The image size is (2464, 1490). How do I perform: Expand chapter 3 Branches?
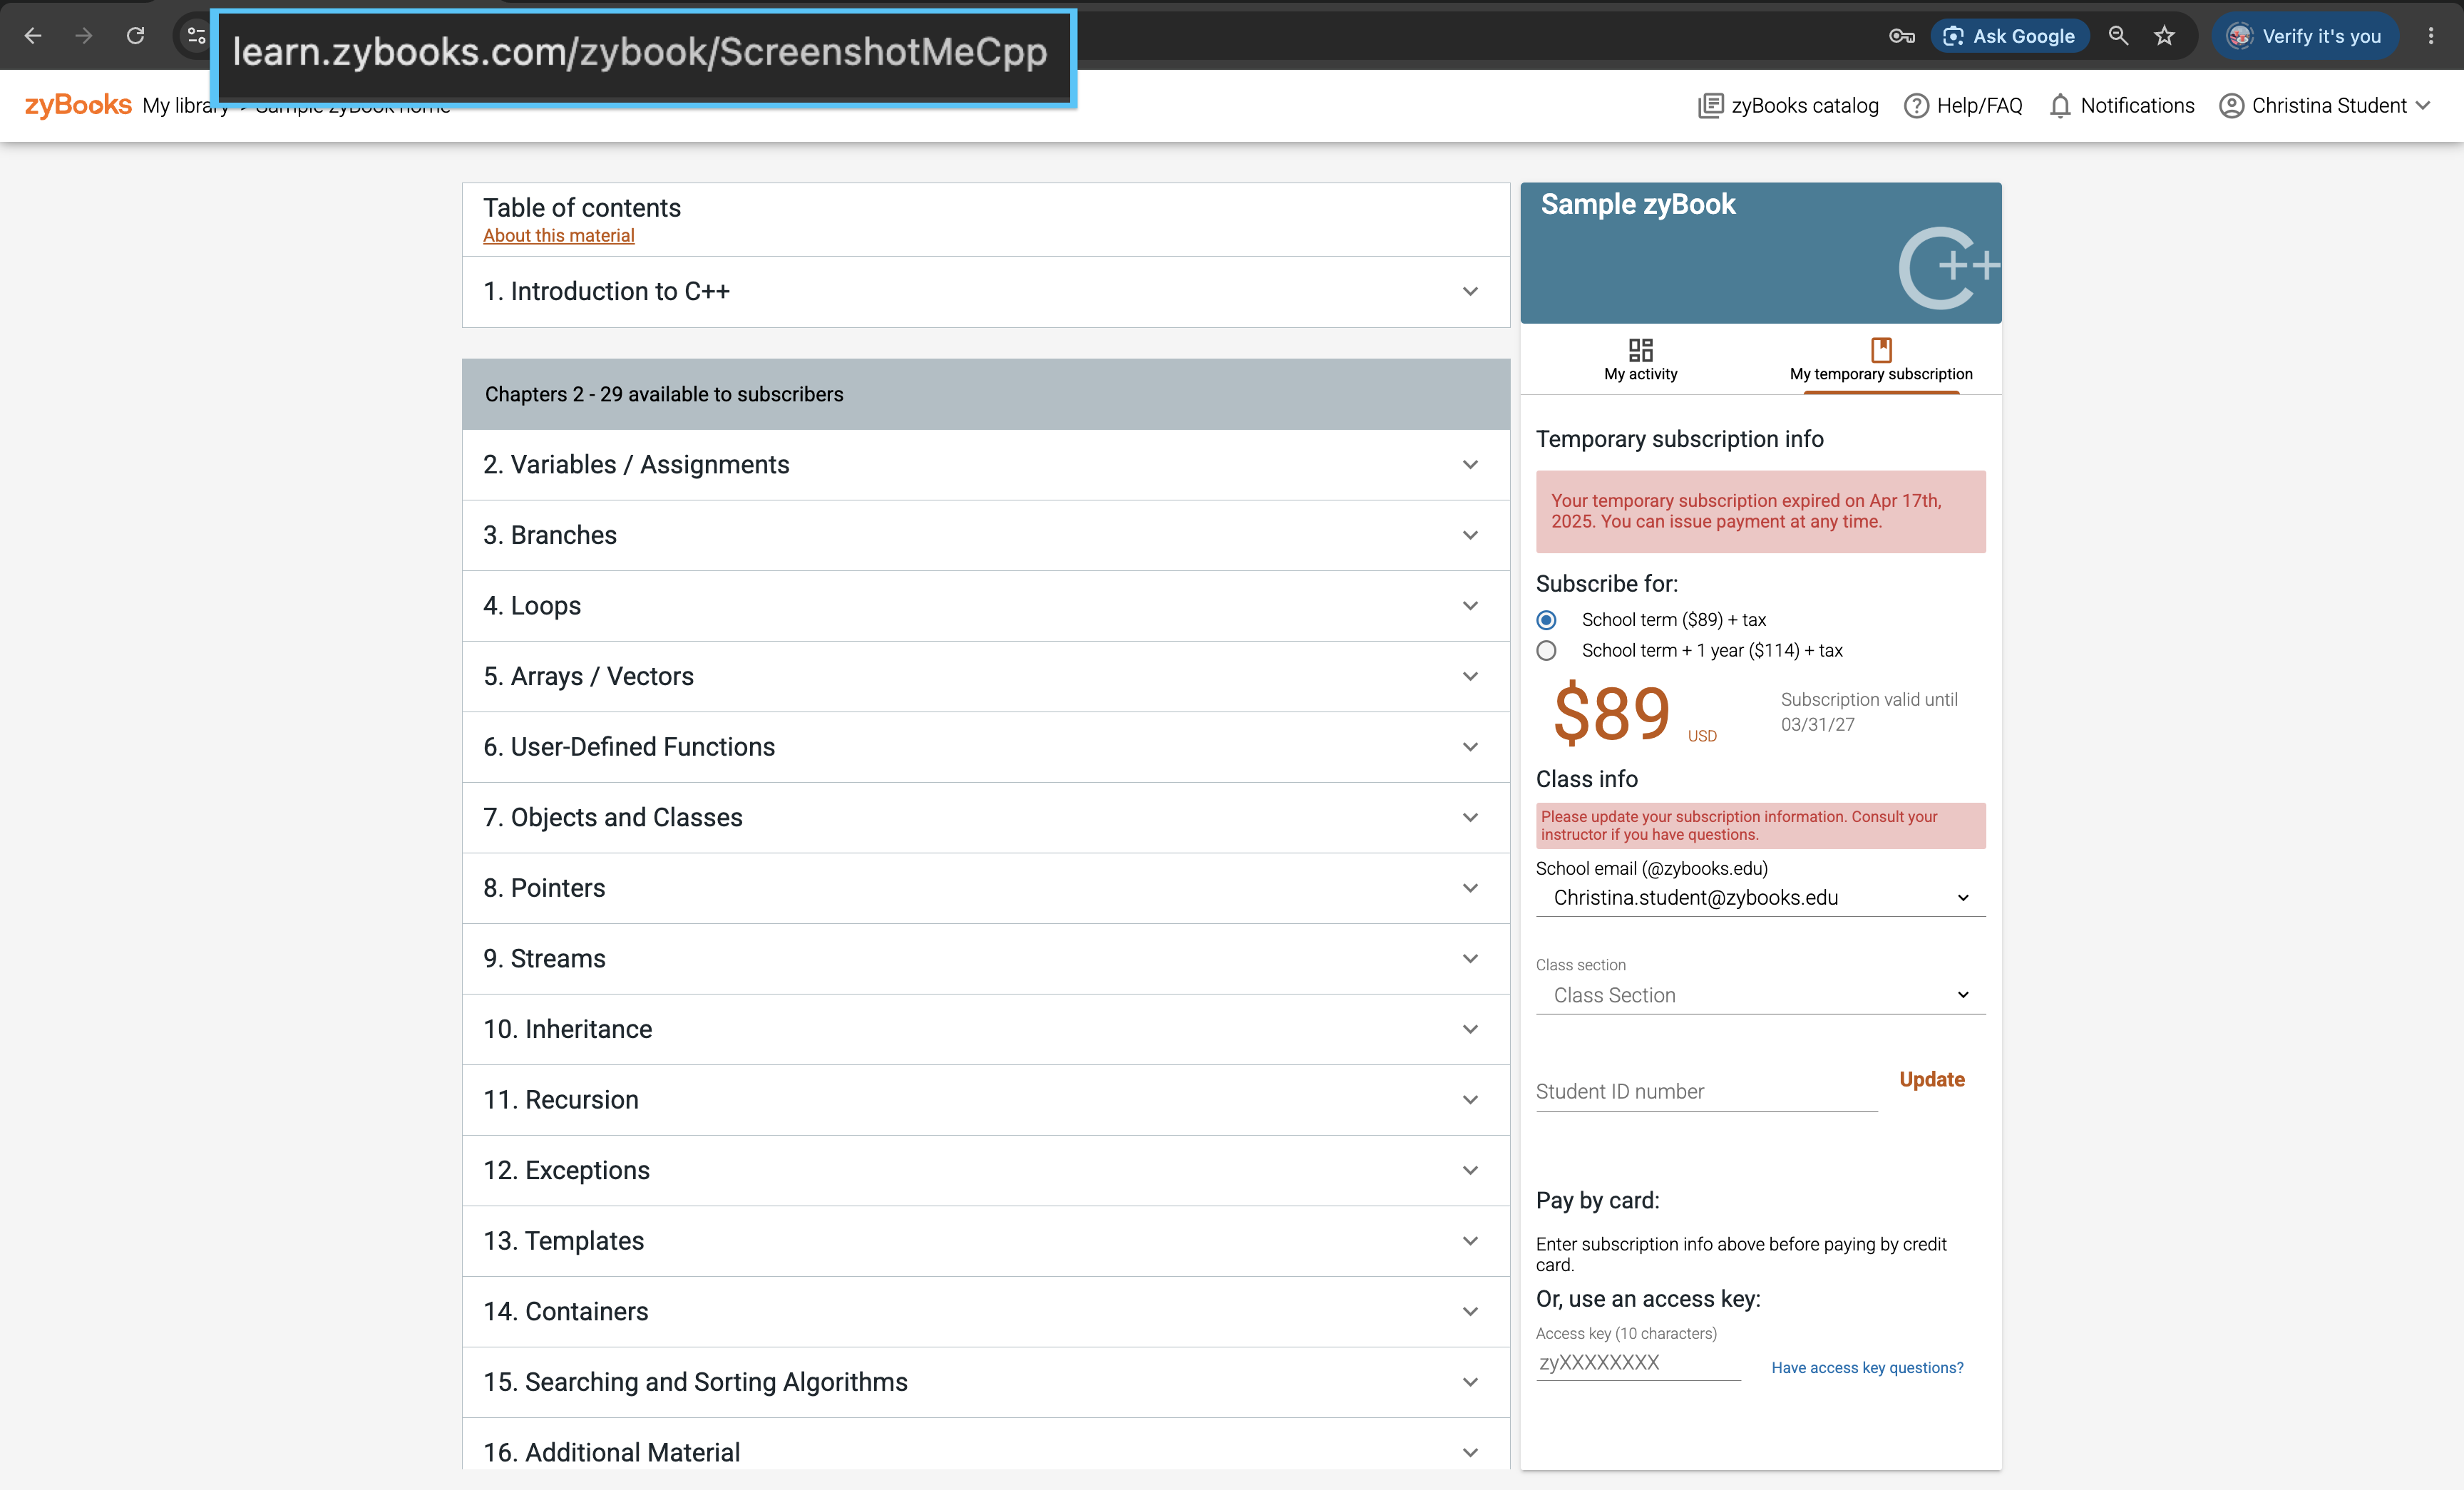click(x=986, y=535)
